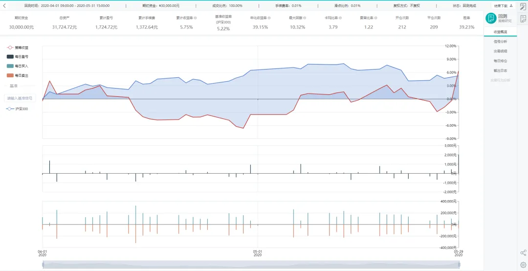Click the info icon beside 年化收益率
The height and width of the screenshot is (271, 528).
269,18
